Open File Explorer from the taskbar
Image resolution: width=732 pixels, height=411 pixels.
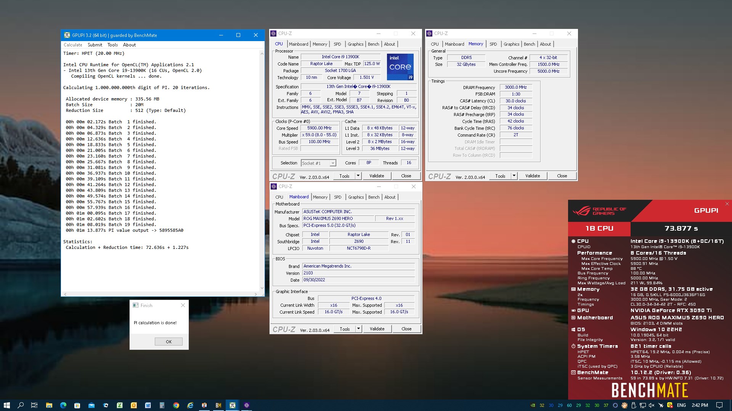click(49, 405)
